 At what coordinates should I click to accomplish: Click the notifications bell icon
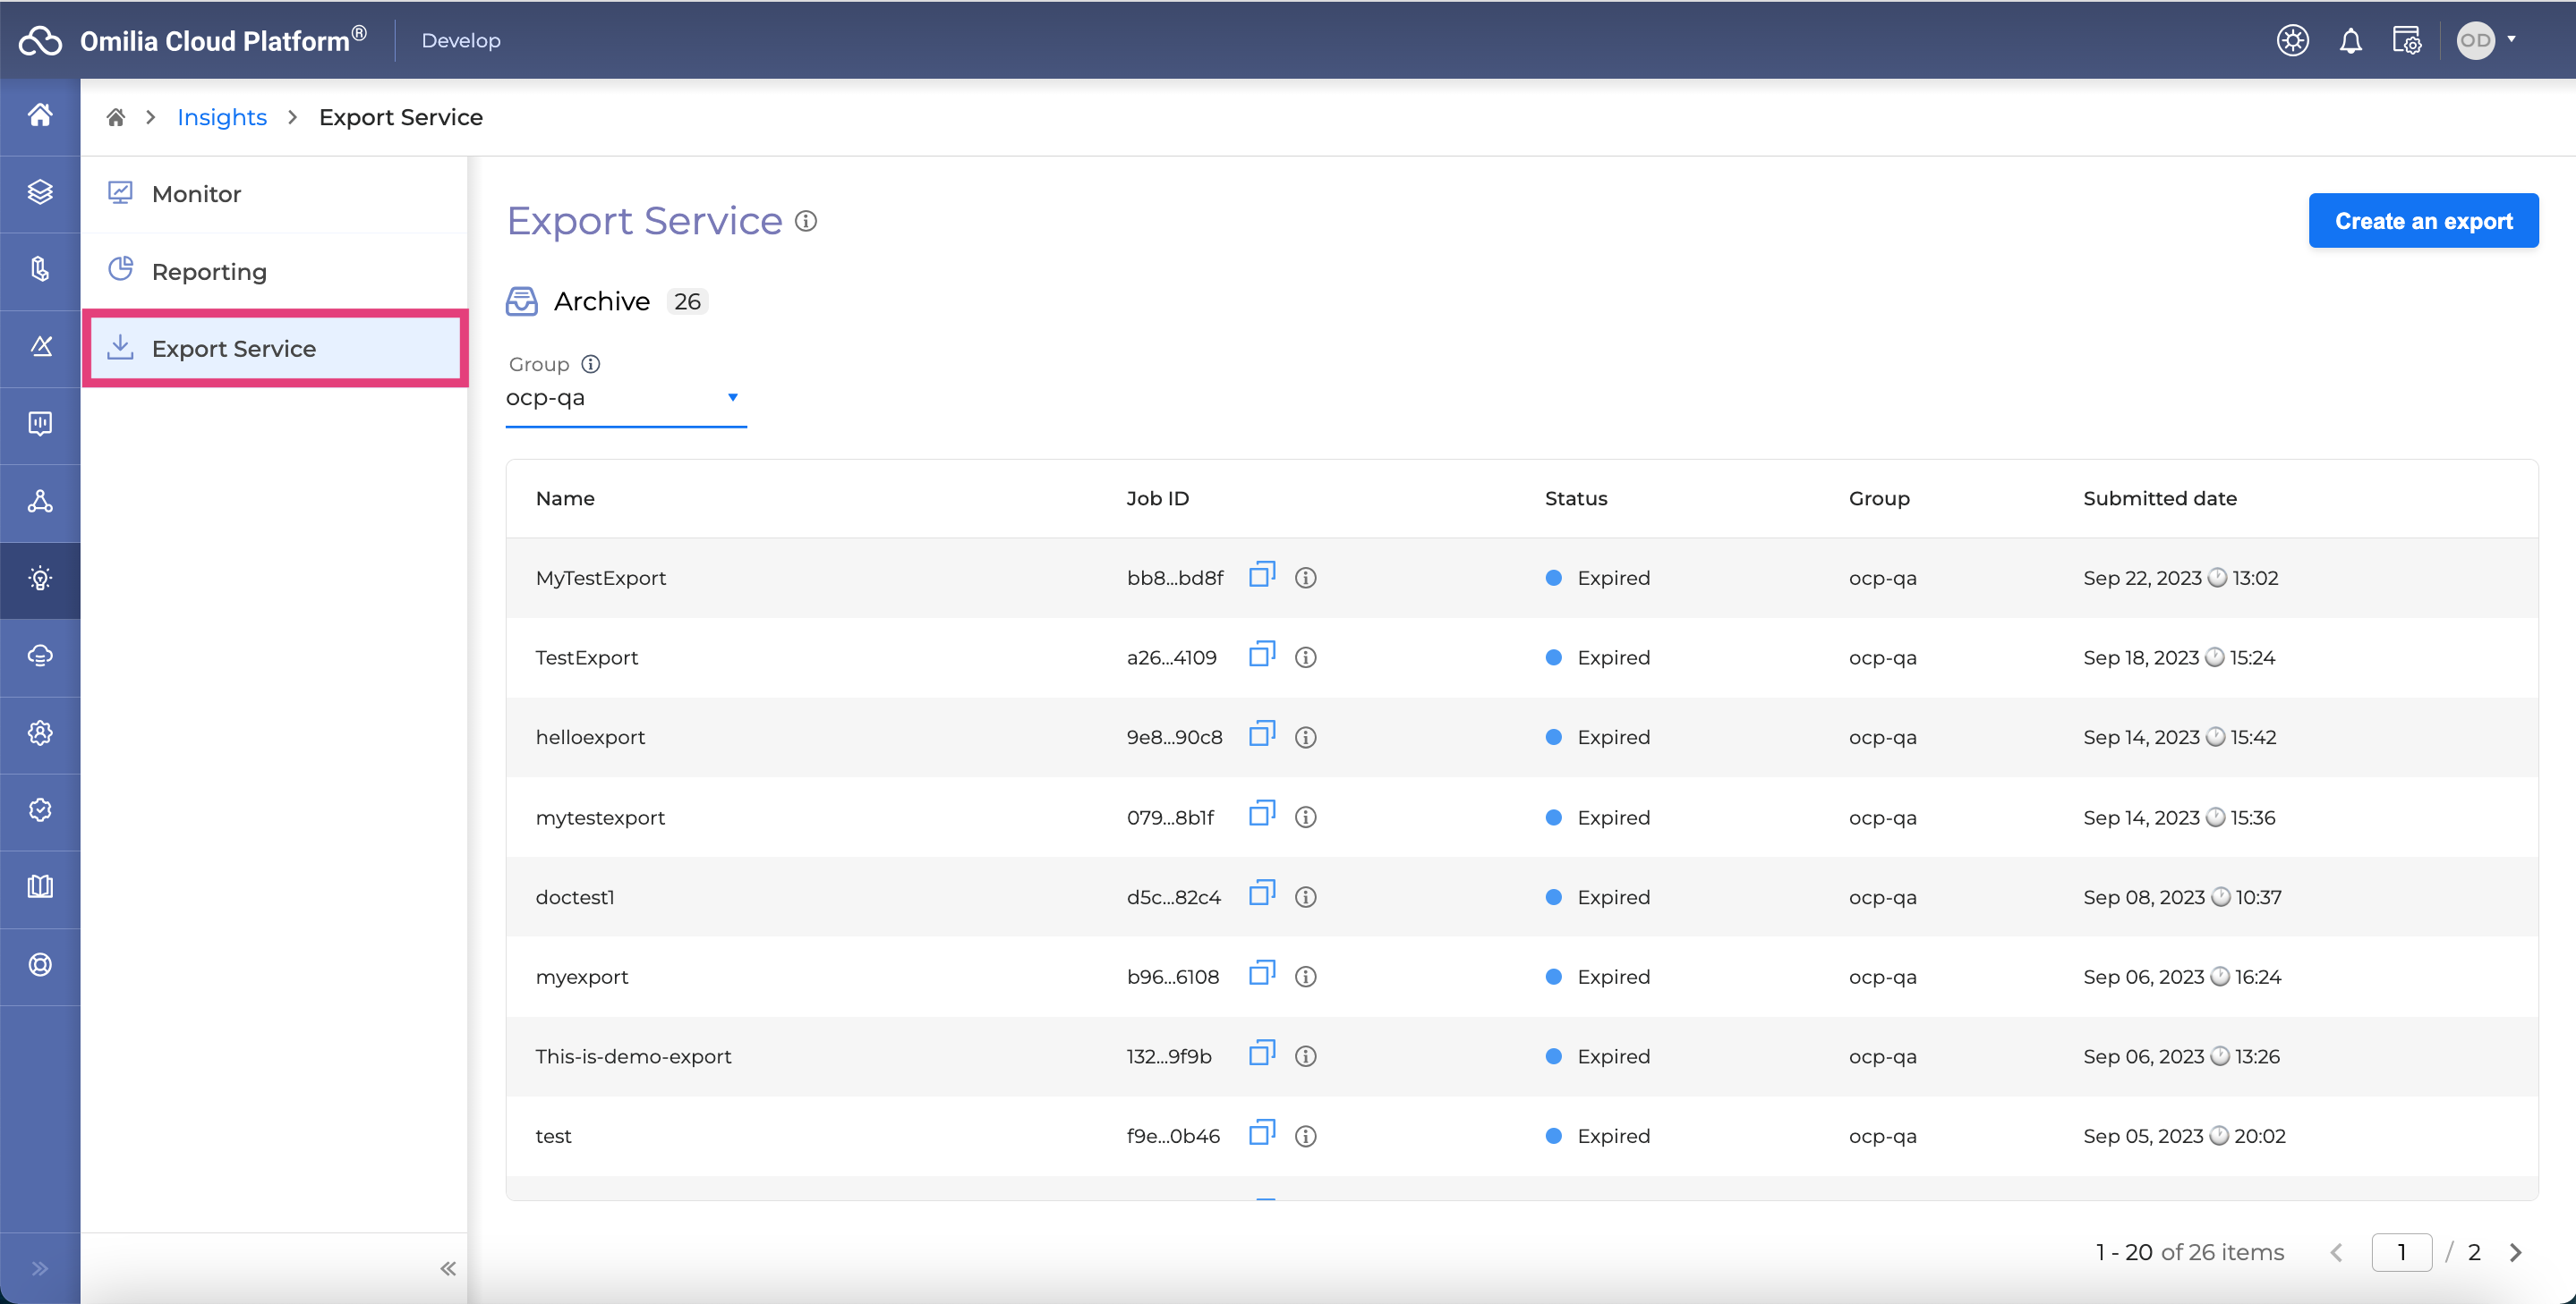point(2350,41)
